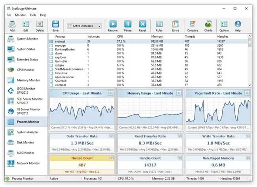Open the Compare toolbar icon
Viewport: 257px width, 187px height.
[193, 26]
